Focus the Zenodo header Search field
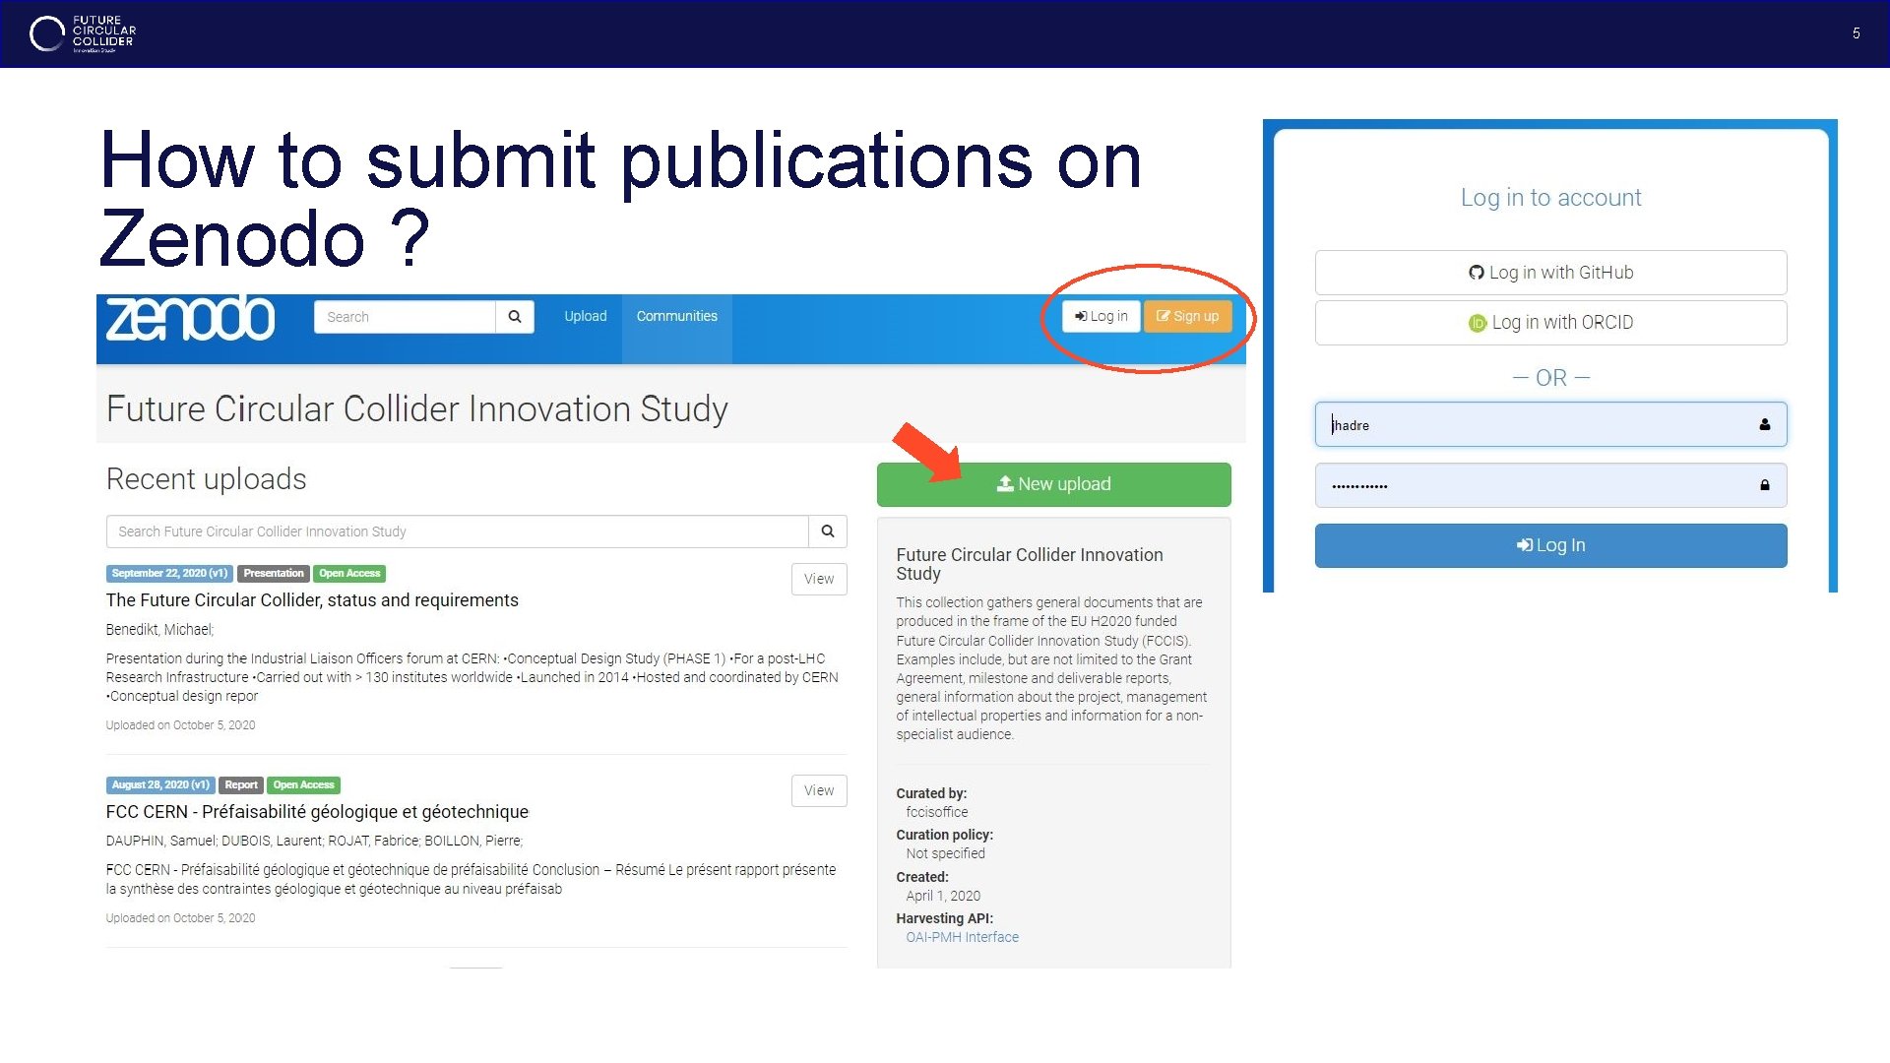The image size is (1890, 1063). click(404, 317)
